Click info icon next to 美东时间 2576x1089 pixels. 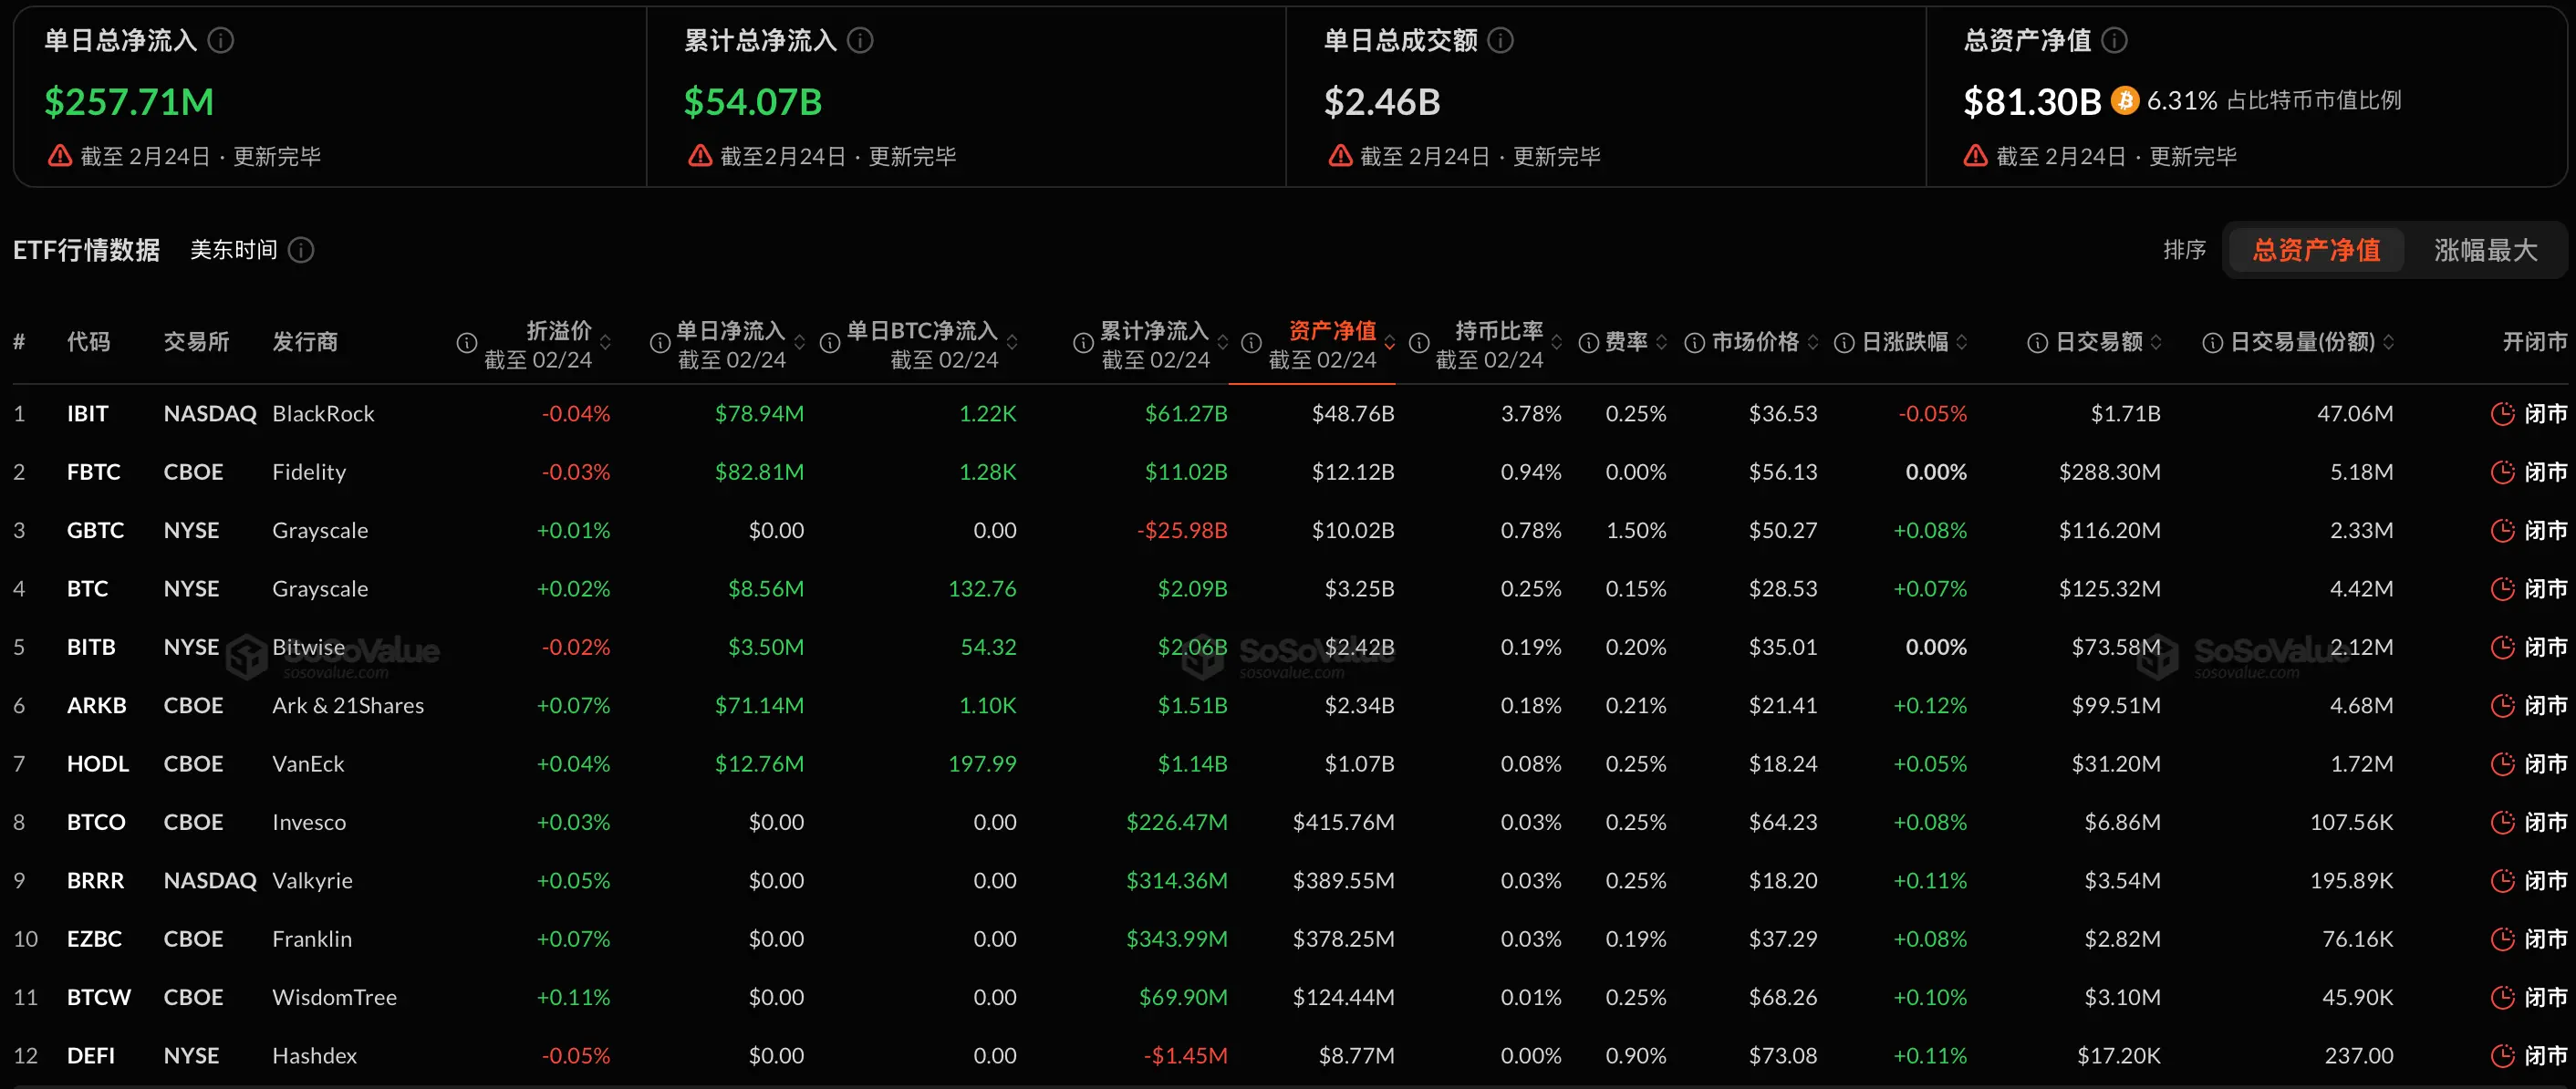(301, 250)
